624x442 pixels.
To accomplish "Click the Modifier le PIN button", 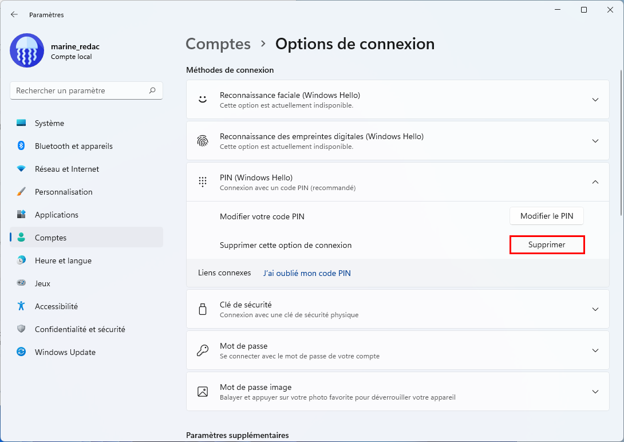I will tap(546, 216).
